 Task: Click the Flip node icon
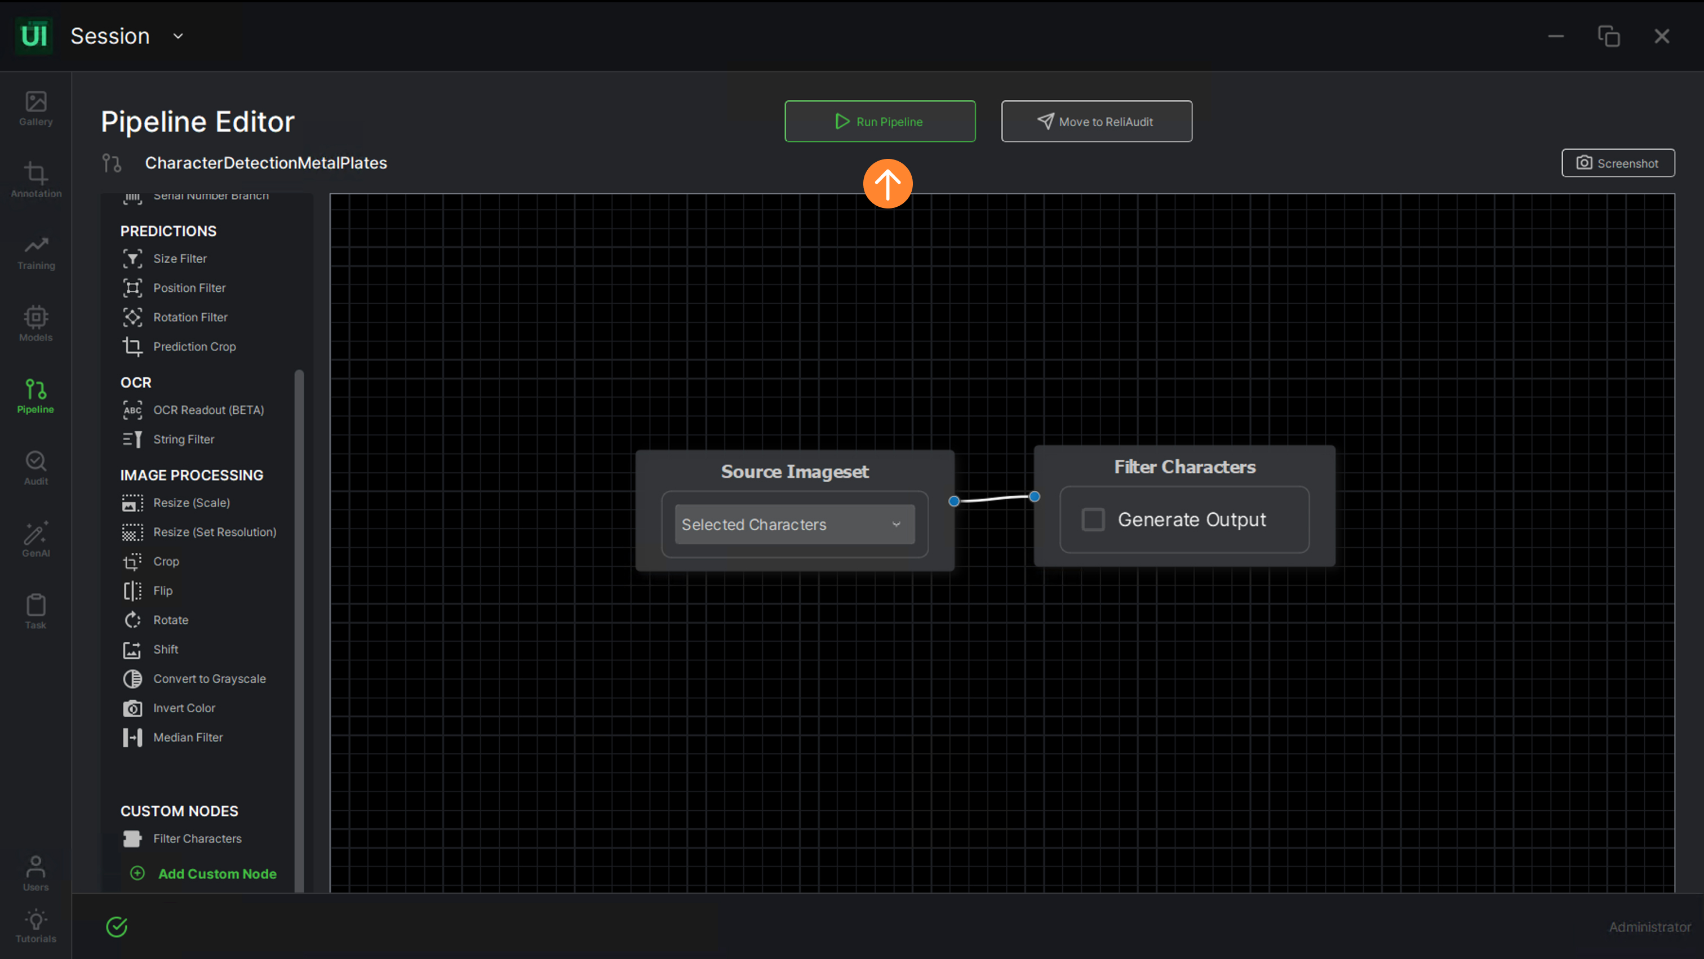(x=132, y=591)
